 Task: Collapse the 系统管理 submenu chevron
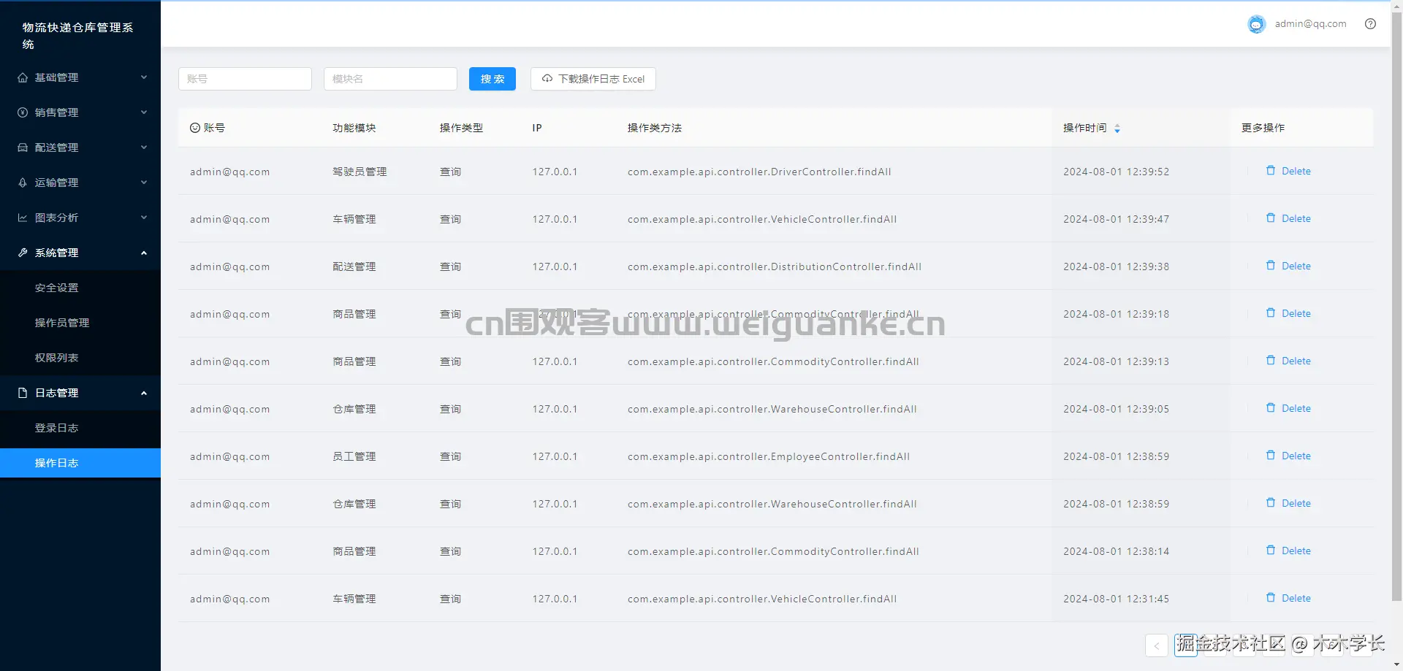[x=144, y=253]
